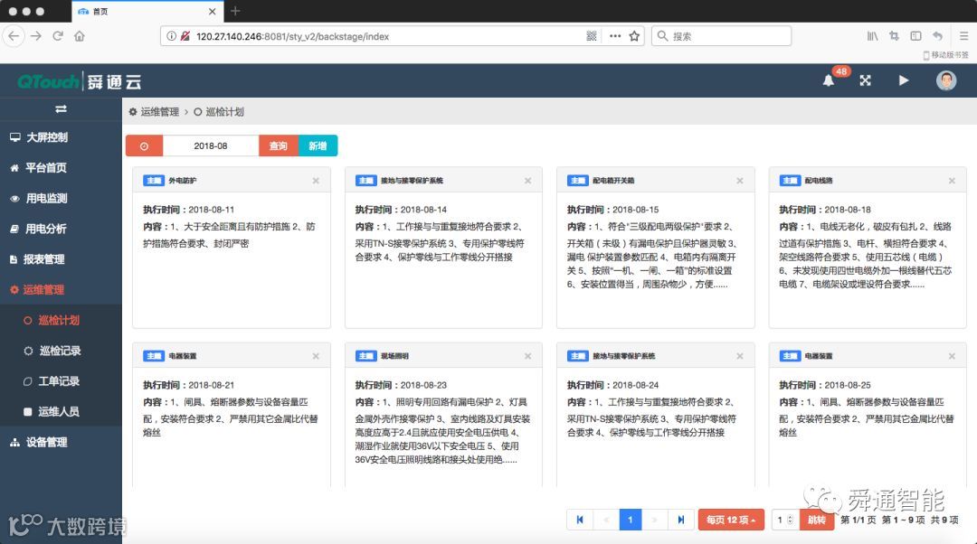Close the 首页 browser tab

coord(212,11)
